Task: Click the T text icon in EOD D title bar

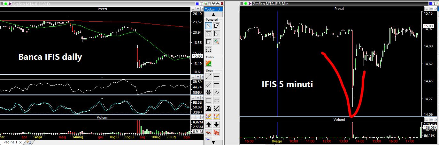Action: pyautogui.click(x=201, y=4)
